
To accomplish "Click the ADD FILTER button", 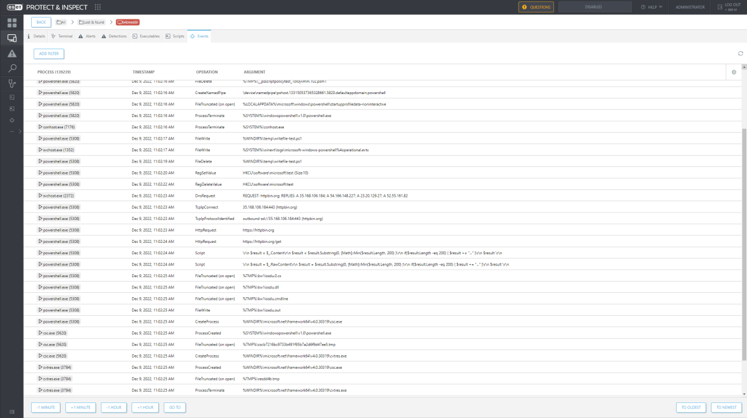I will point(49,54).
